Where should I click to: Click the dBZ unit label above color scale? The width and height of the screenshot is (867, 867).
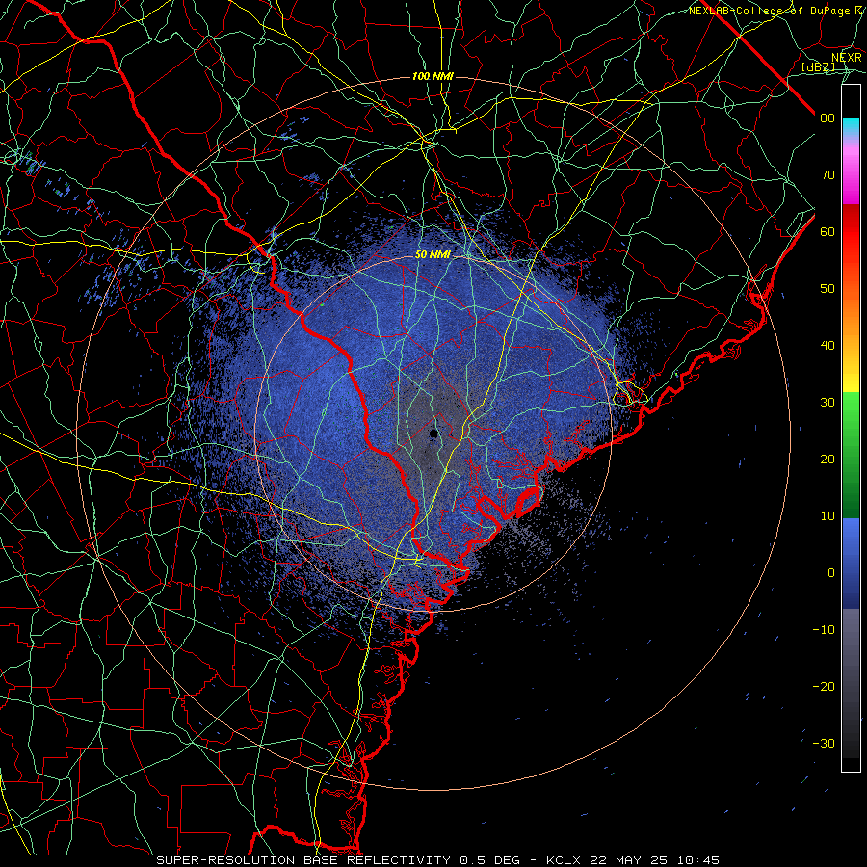click(819, 67)
